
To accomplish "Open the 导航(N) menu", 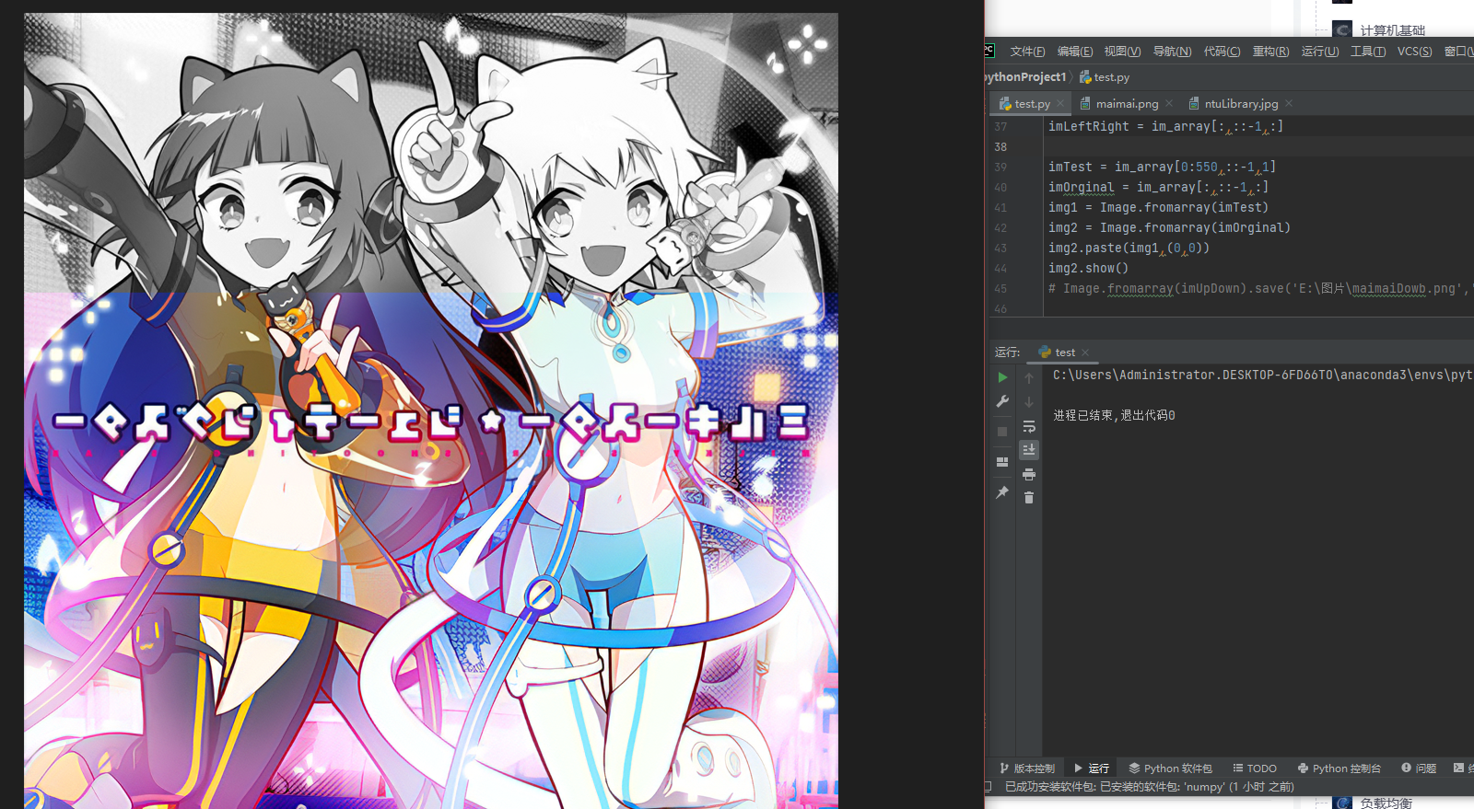I will tap(1172, 52).
